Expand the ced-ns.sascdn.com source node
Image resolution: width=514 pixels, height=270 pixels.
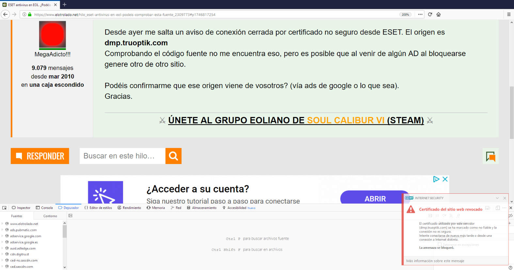pos(2,261)
